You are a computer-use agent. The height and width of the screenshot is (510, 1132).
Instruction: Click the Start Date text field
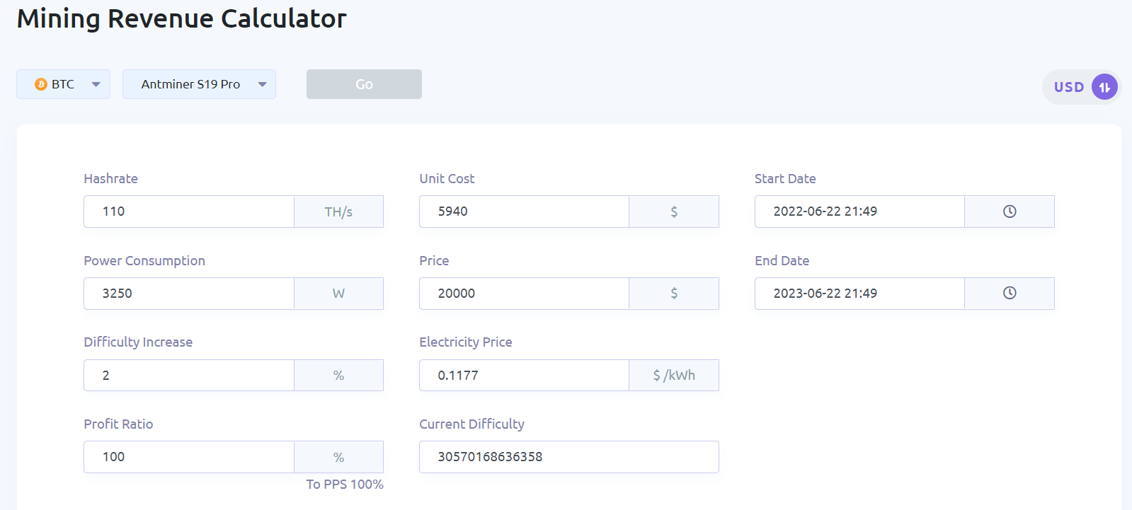(859, 211)
